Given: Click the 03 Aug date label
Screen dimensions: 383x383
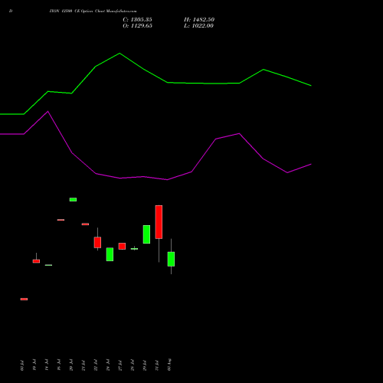Looking at the screenshot, I should coord(169,365).
